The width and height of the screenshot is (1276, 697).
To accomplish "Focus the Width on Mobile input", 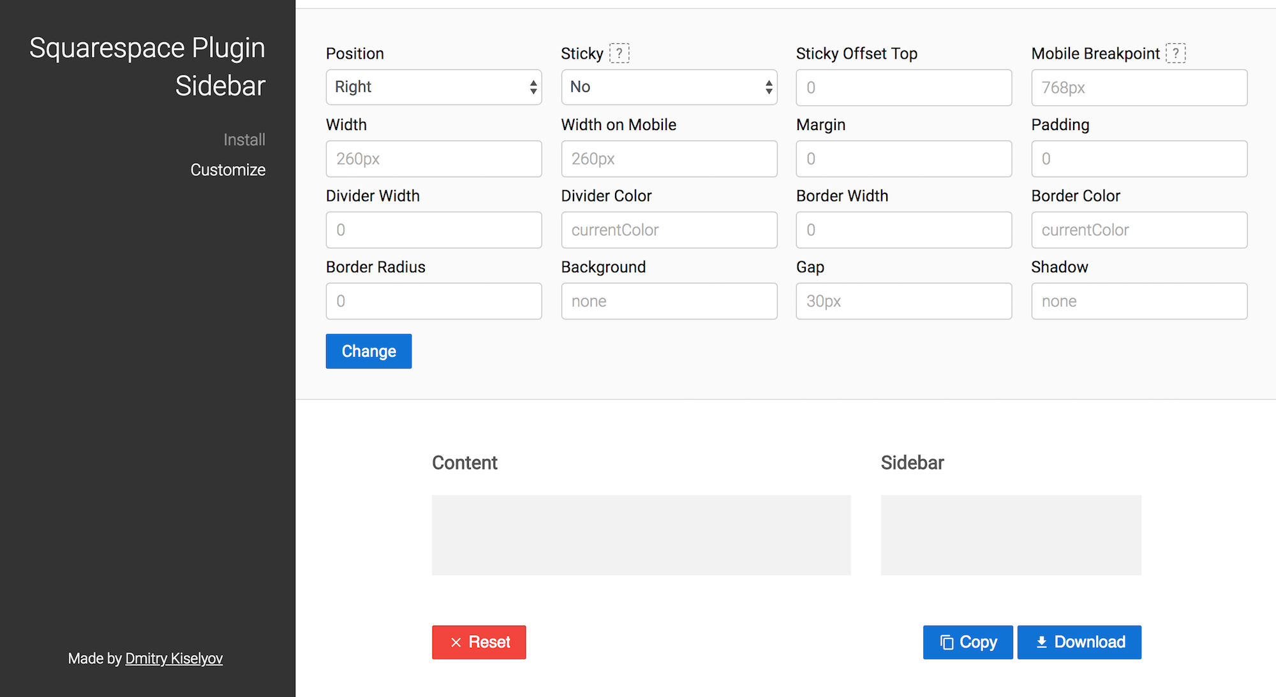I will pyautogui.click(x=669, y=159).
